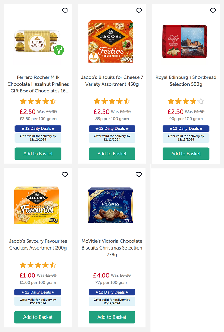Add Royal Edinburgh Shortbread to basket
Image resolution: width=224 pixels, height=332 pixels.
pos(186,154)
